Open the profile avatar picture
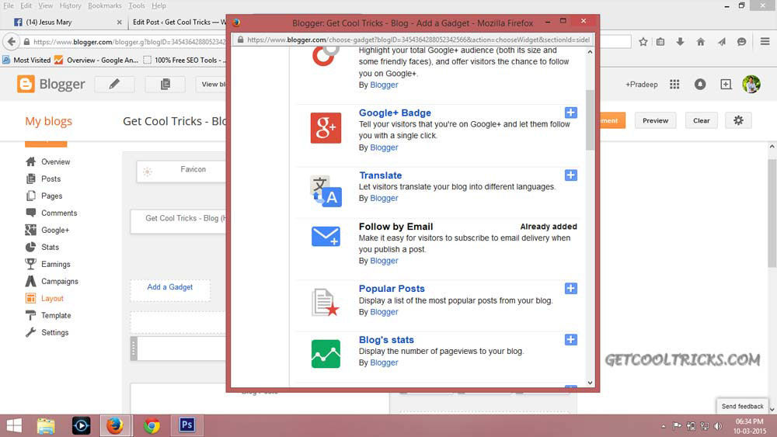 751,84
